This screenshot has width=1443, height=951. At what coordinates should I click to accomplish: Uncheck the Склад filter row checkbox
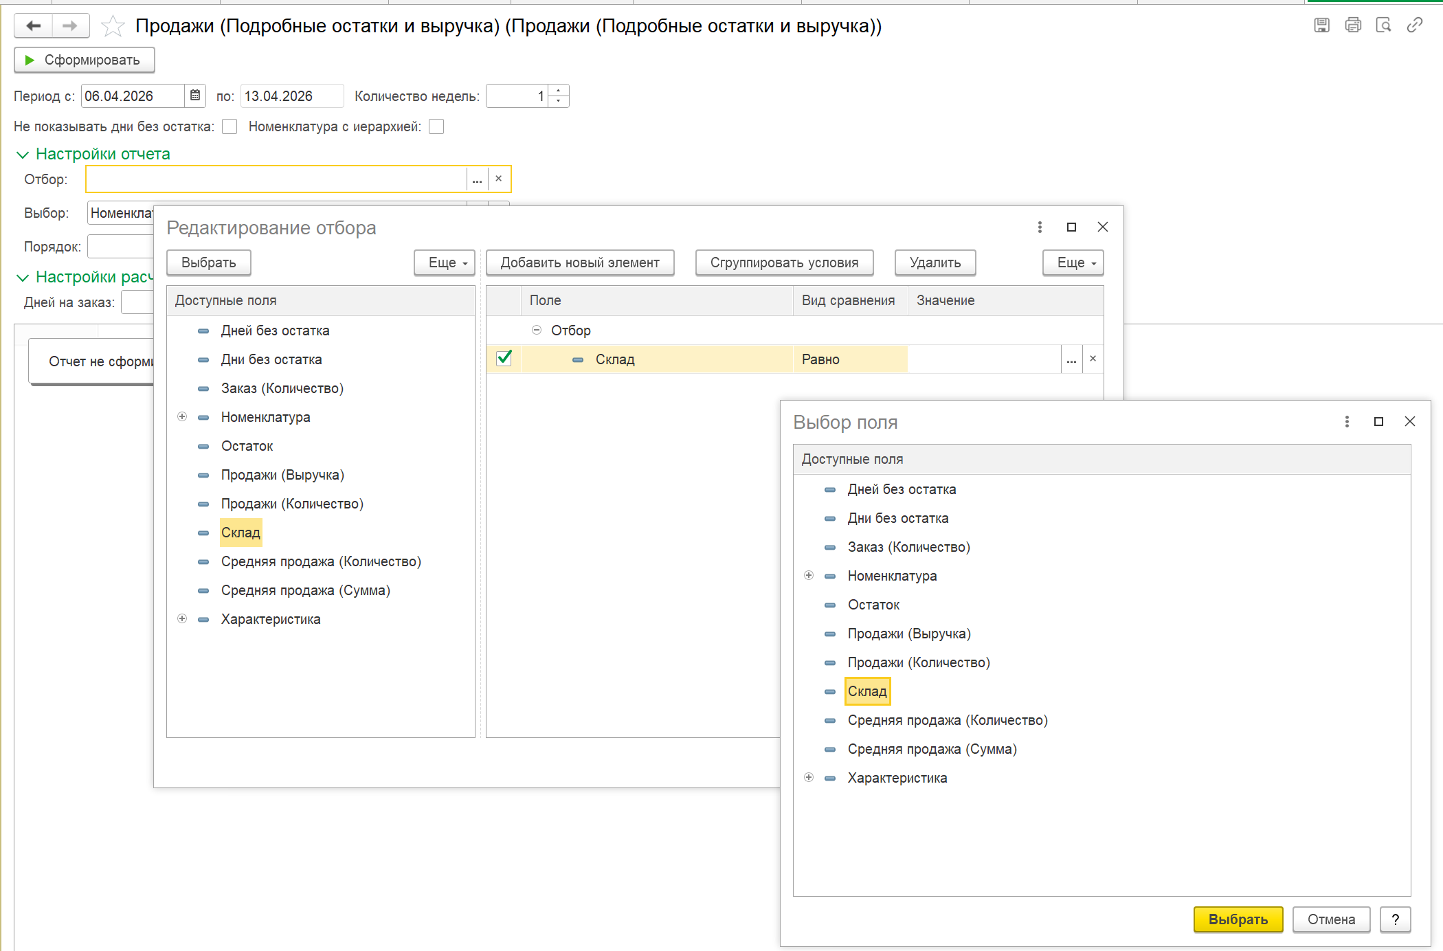click(504, 359)
